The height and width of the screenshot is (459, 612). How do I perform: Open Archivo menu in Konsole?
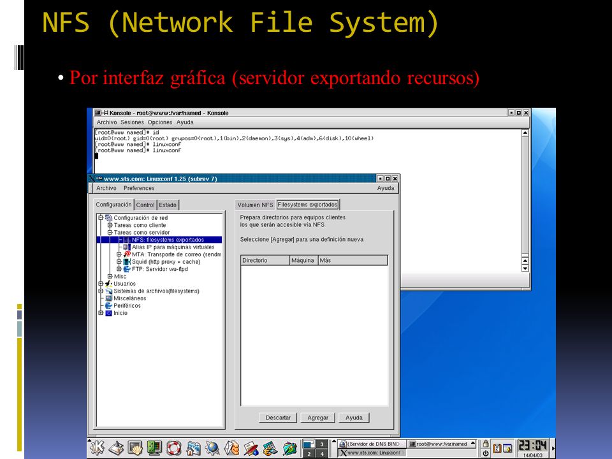click(x=106, y=122)
